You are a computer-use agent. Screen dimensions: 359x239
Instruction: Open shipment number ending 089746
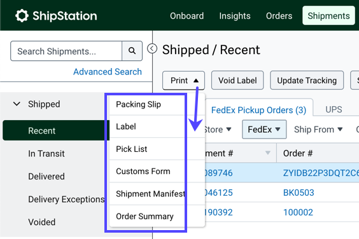[x=218, y=173]
